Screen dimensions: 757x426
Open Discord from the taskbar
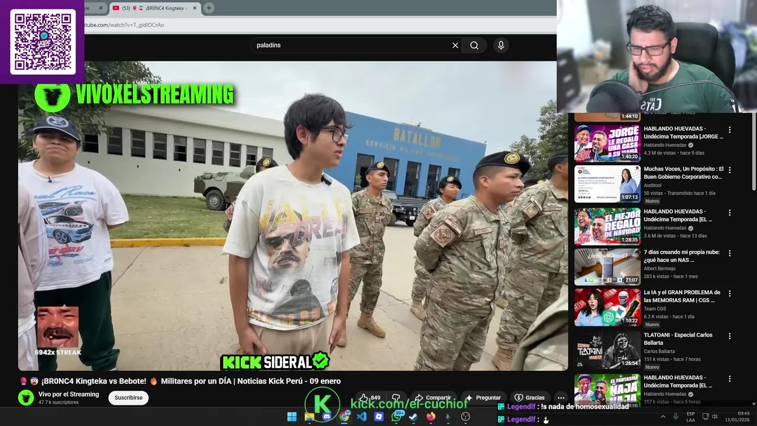pos(326,417)
